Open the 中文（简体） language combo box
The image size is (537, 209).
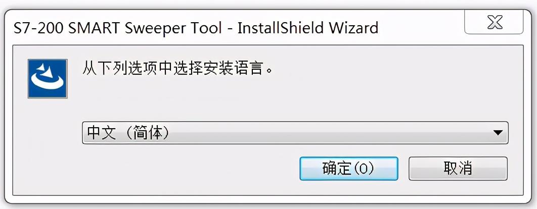pos(295,133)
